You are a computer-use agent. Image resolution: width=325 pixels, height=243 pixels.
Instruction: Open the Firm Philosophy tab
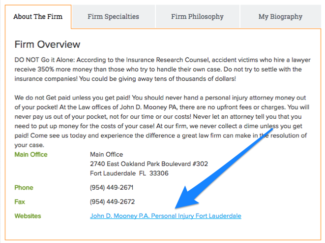[x=197, y=16]
